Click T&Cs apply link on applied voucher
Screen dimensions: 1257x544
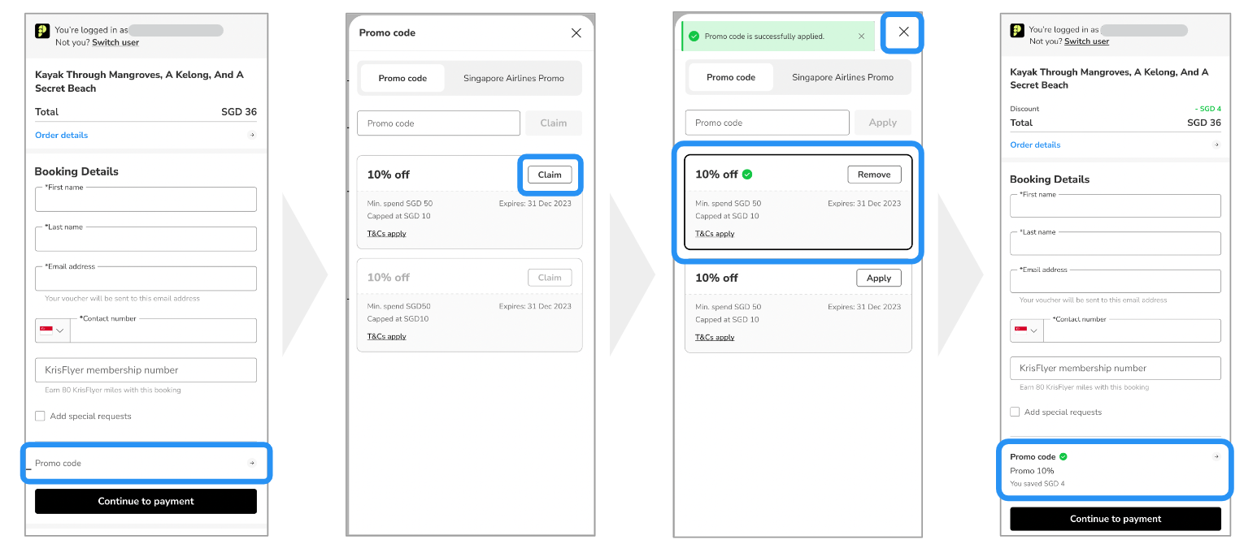(715, 234)
